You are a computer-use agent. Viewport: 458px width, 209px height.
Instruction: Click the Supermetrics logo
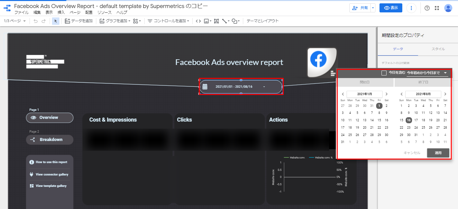click(45, 62)
